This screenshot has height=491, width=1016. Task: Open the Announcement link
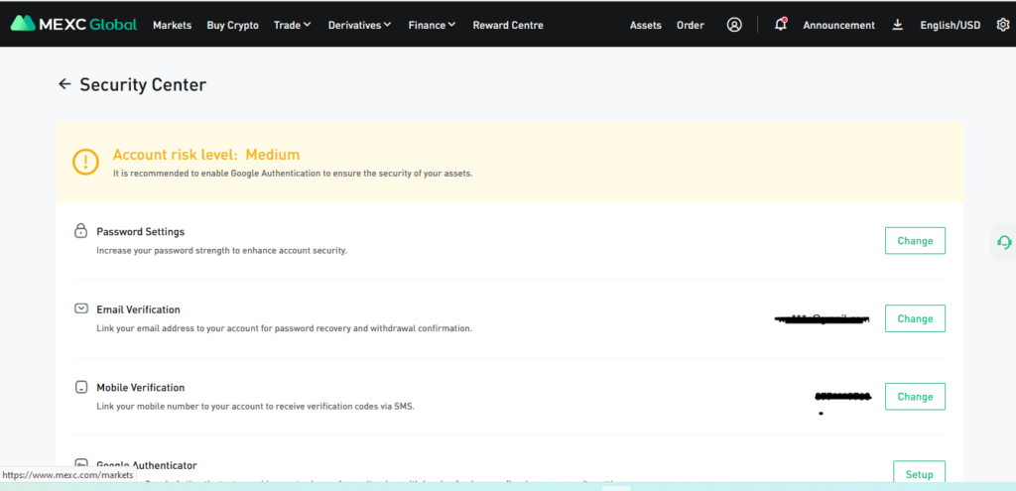838,25
